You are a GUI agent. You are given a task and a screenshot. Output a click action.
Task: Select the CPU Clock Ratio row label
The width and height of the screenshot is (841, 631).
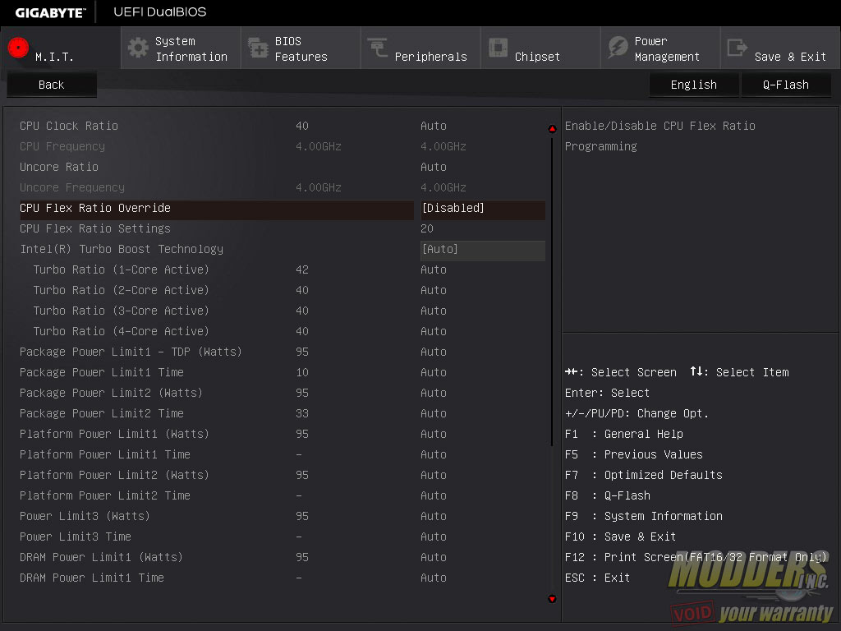[x=69, y=126]
